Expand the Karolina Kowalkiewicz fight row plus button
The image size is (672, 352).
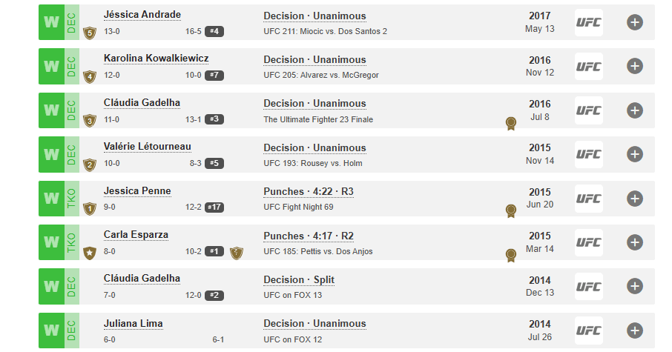(x=635, y=66)
